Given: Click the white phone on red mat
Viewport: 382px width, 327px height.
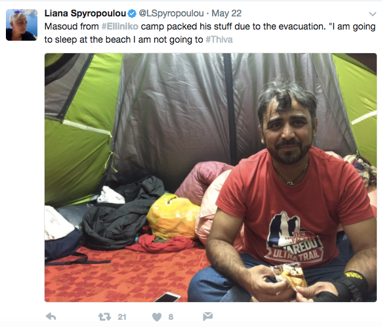Looking at the screenshot, I should click(168, 297).
